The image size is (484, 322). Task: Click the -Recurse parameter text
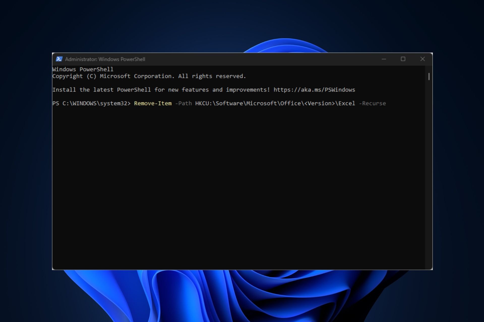click(x=372, y=103)
